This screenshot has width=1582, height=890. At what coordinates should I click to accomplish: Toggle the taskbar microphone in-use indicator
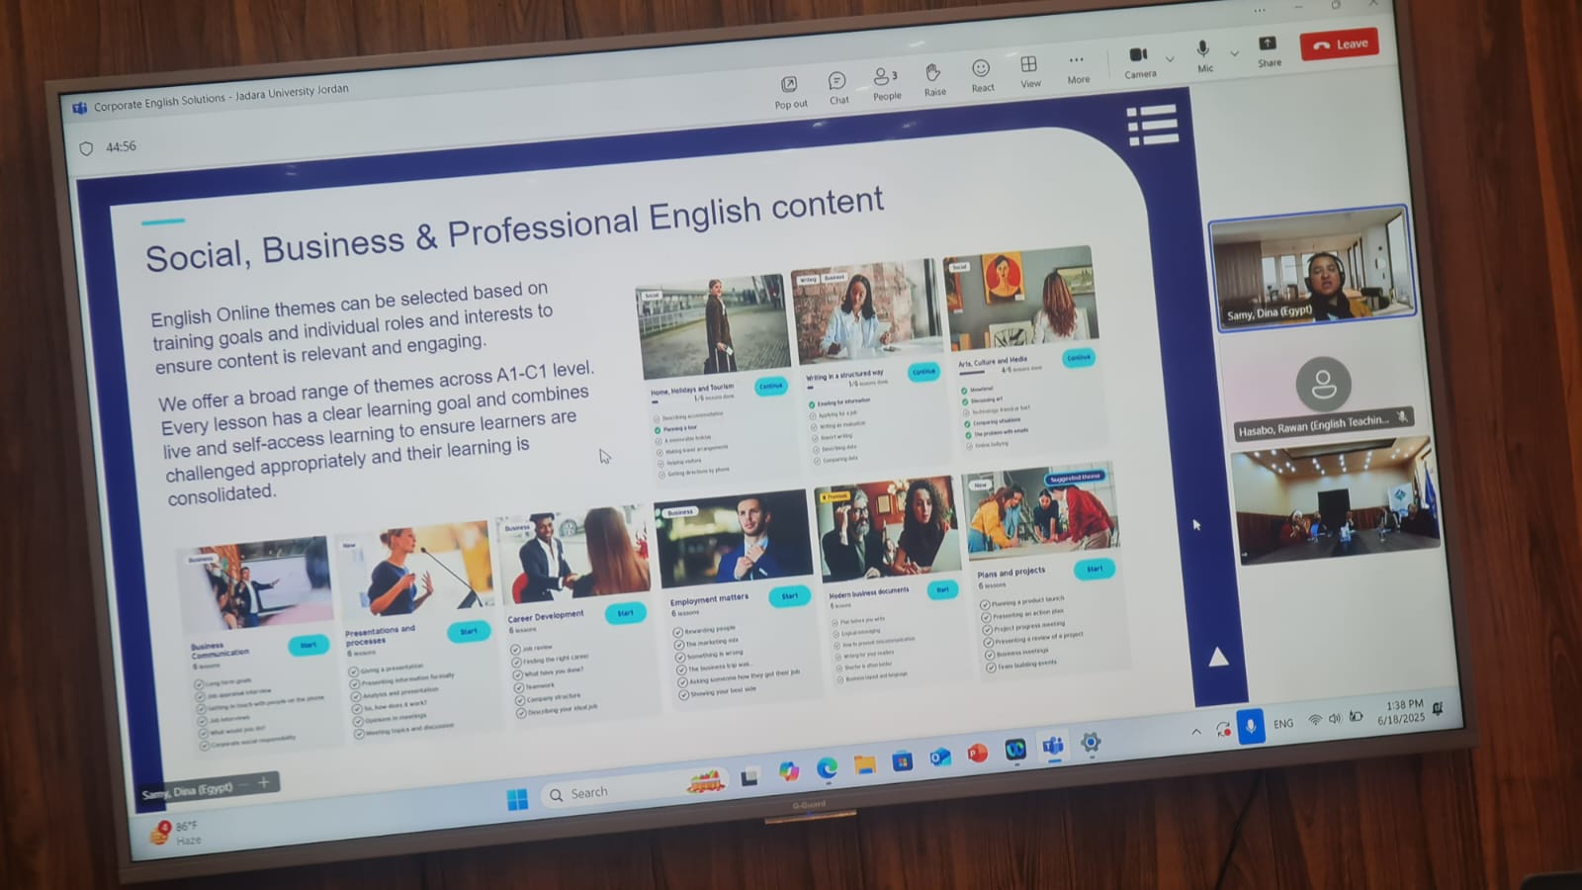pyautogui.click(x=1251, y=727)
